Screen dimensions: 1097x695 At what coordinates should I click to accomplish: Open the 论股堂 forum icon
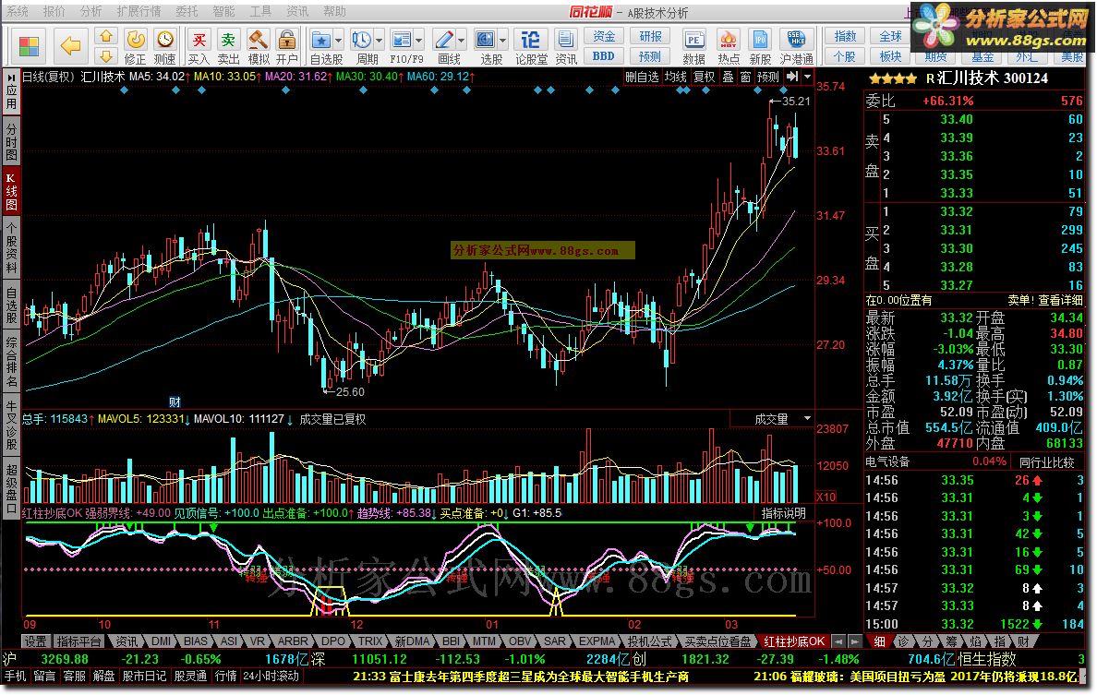point(531,40)
